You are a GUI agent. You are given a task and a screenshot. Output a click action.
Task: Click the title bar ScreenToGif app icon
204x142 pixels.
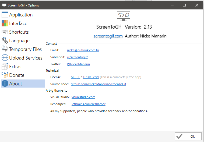point(4,5)
